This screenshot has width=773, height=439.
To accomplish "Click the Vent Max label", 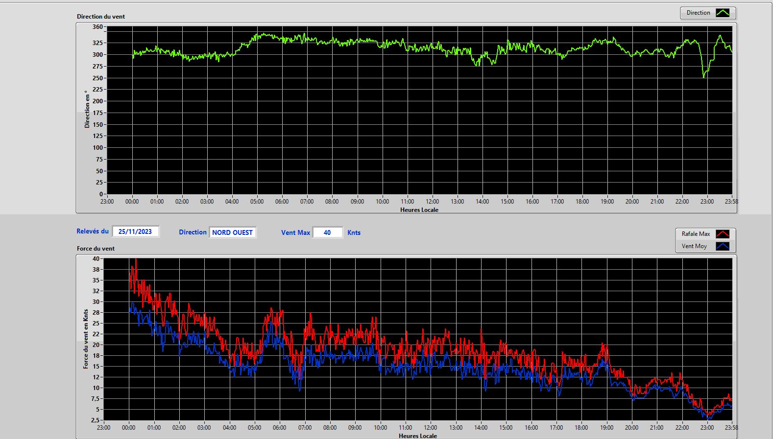I will click(x=295, y=232).
